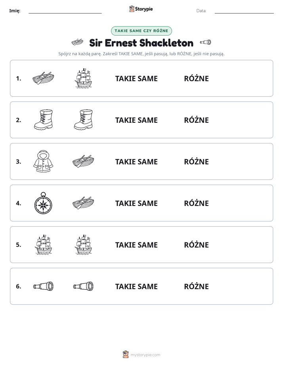Click the TAKIE SAME CZY RÓŻNE badge
The width and height of the screenshot is (283, 366).
[x=141, y=31]
